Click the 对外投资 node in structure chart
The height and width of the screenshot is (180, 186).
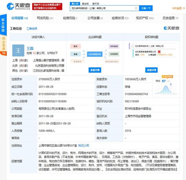[114, 46]
